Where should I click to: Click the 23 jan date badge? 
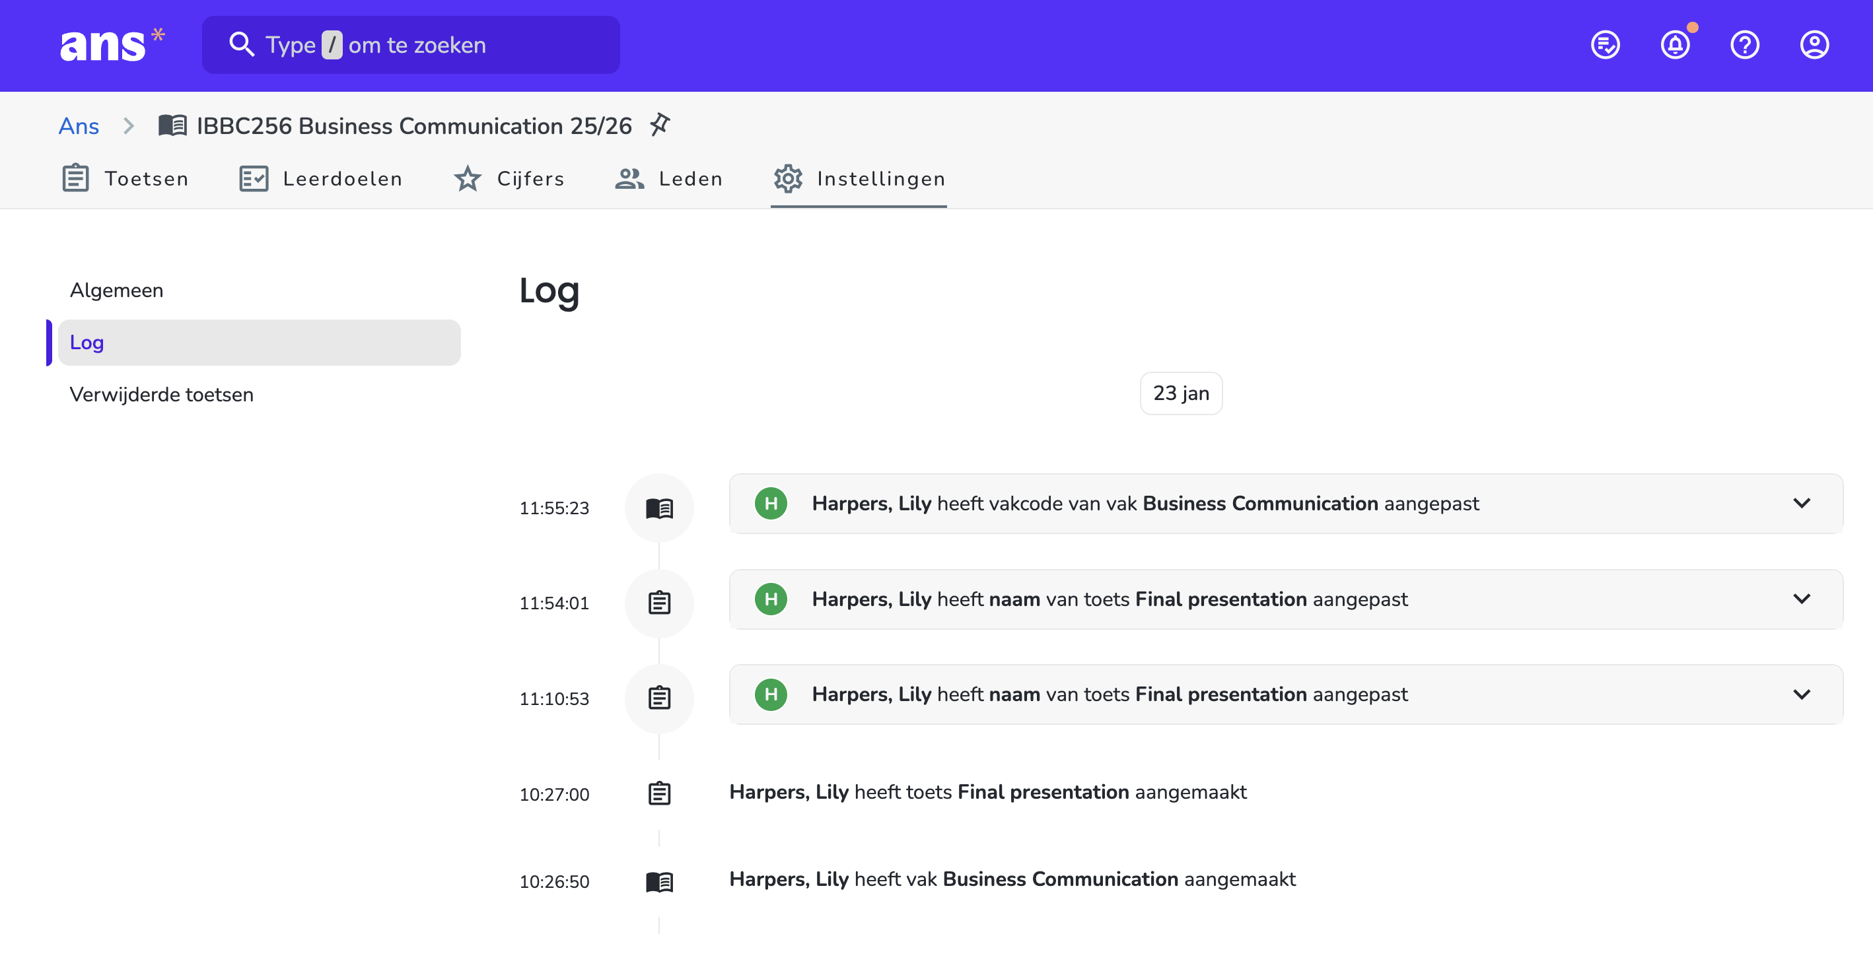click(1181, 393)
